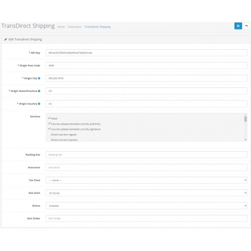Open the Status dropdown
The width and height of the screenshot is (251, 251).
tap(147, 206)
